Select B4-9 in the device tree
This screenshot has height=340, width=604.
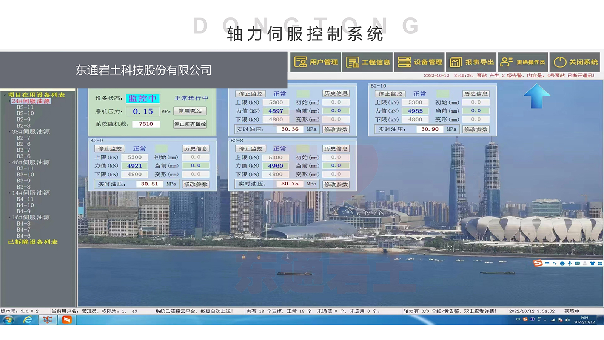coord(23,211)
